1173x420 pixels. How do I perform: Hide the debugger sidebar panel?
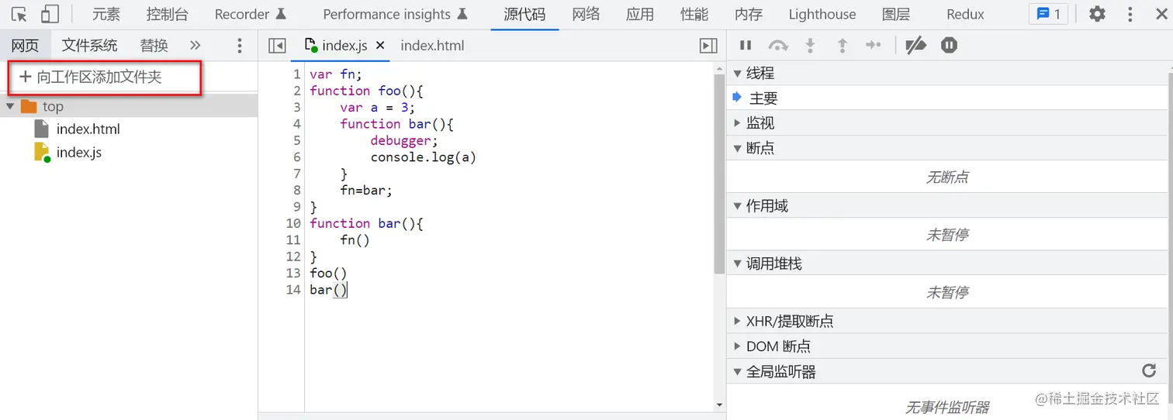[708, 46]
